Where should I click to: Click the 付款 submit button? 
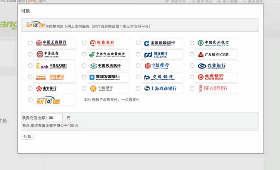pos(27,137)
